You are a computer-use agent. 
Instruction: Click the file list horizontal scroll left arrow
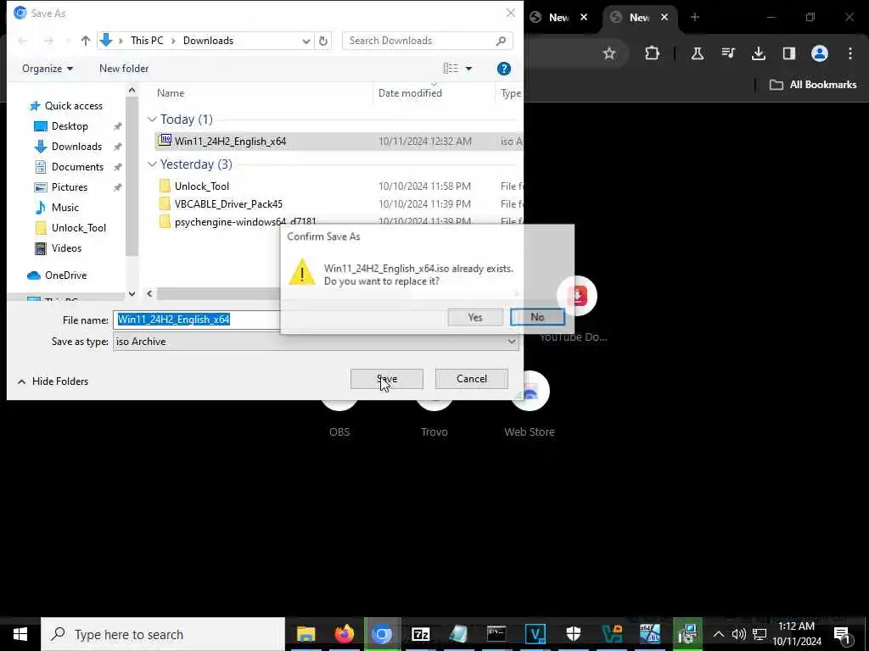coord(149,293)
